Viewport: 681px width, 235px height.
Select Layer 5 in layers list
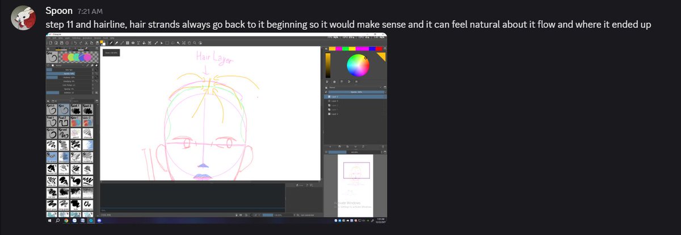click(x=356, y=96)
